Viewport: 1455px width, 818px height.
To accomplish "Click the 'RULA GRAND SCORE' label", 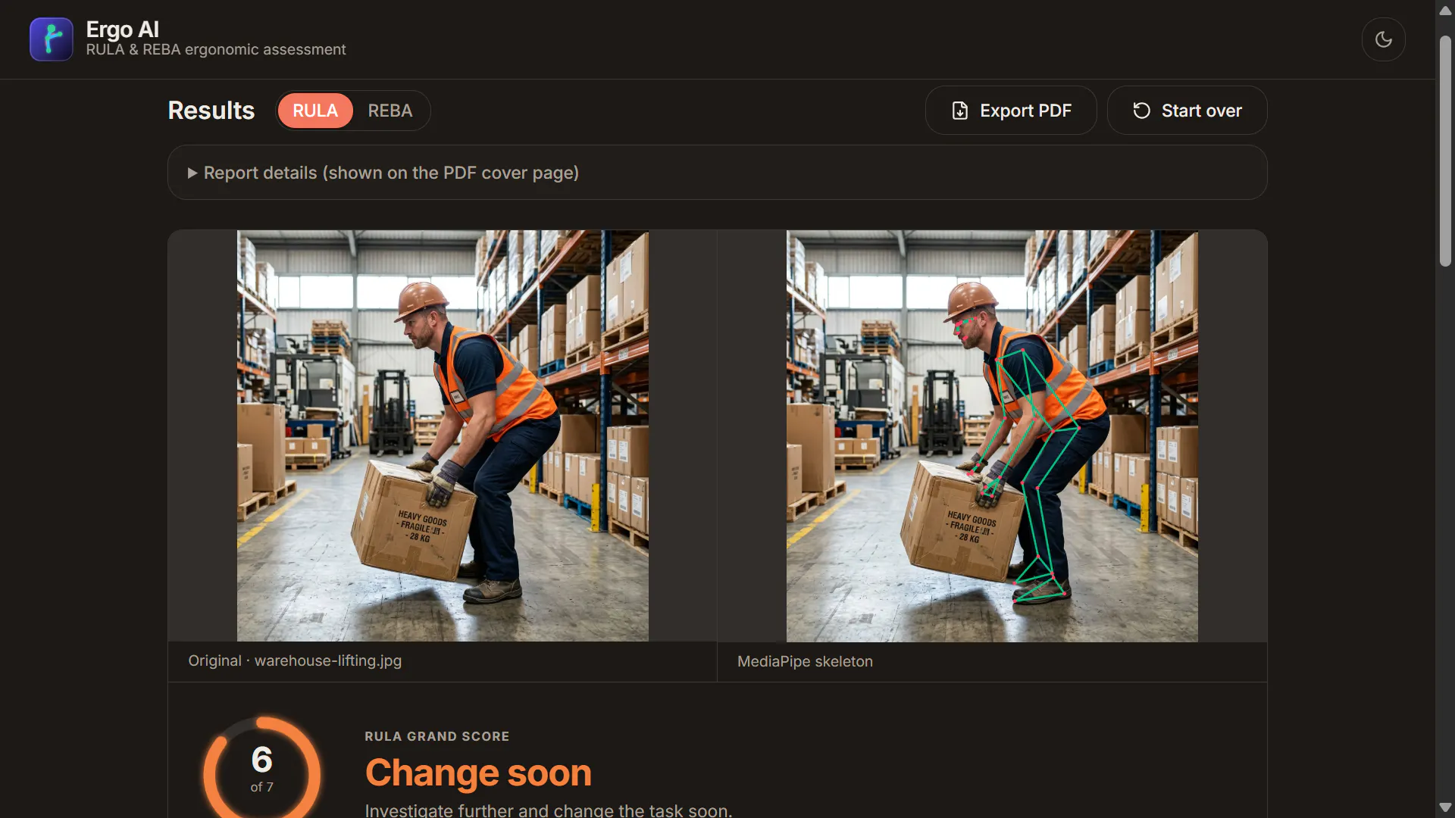I will (437, 736).
